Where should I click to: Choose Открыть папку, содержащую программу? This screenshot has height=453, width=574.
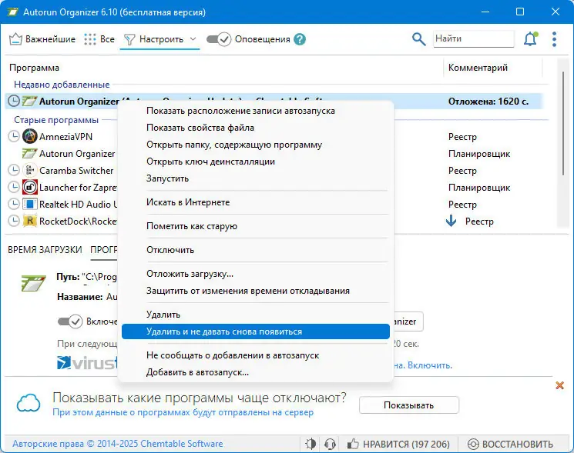(x=256, y=145)
